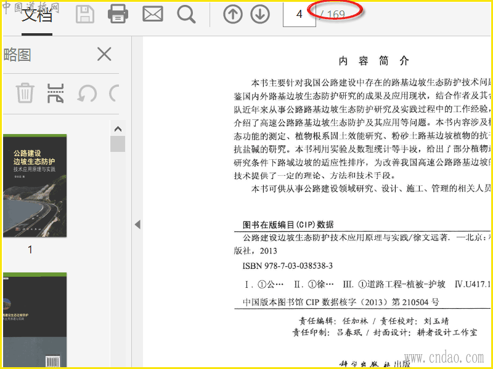This screenshot has width=493, height=369.
Task: Rotate page counterclockwise icon
Action: (x=87, y=94)
